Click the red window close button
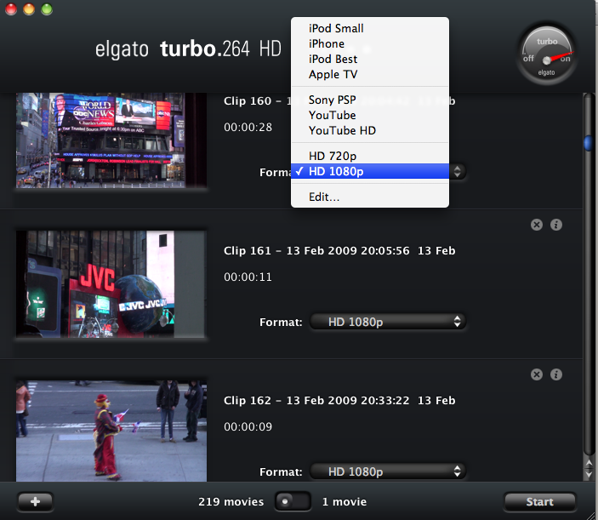The width and height of the screenshot is (598, 520). click(11, 9)
